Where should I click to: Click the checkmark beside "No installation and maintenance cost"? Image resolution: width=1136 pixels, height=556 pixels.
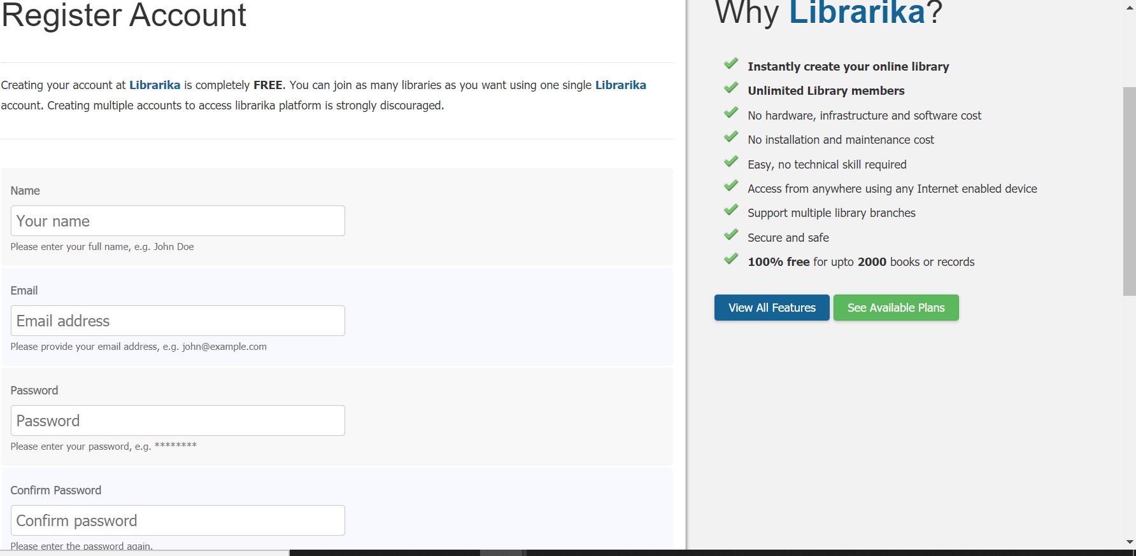[731, 137]
